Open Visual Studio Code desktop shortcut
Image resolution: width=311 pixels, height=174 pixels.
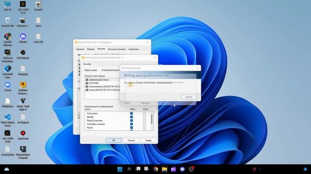(x=8, y=120)
